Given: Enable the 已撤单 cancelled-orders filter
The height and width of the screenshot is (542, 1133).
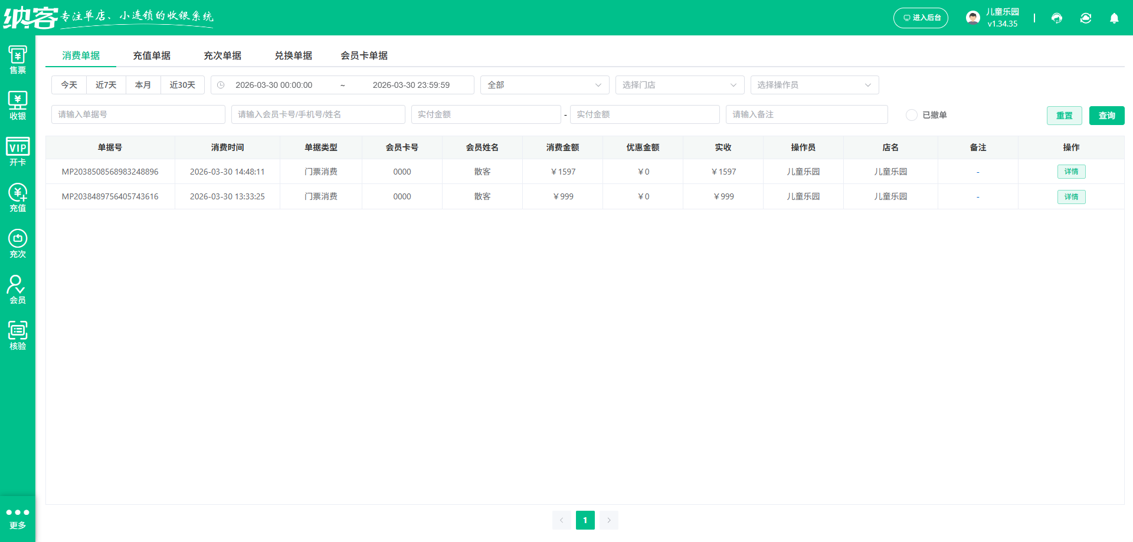Looking at the screenshot, I should pyautogui.click(x=911, y=115).
